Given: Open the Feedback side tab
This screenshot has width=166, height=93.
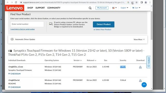Looking at the screenshot, I should point(149,62).
